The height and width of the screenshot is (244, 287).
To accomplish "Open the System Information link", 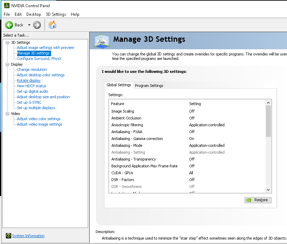I will tap(28, 236).
